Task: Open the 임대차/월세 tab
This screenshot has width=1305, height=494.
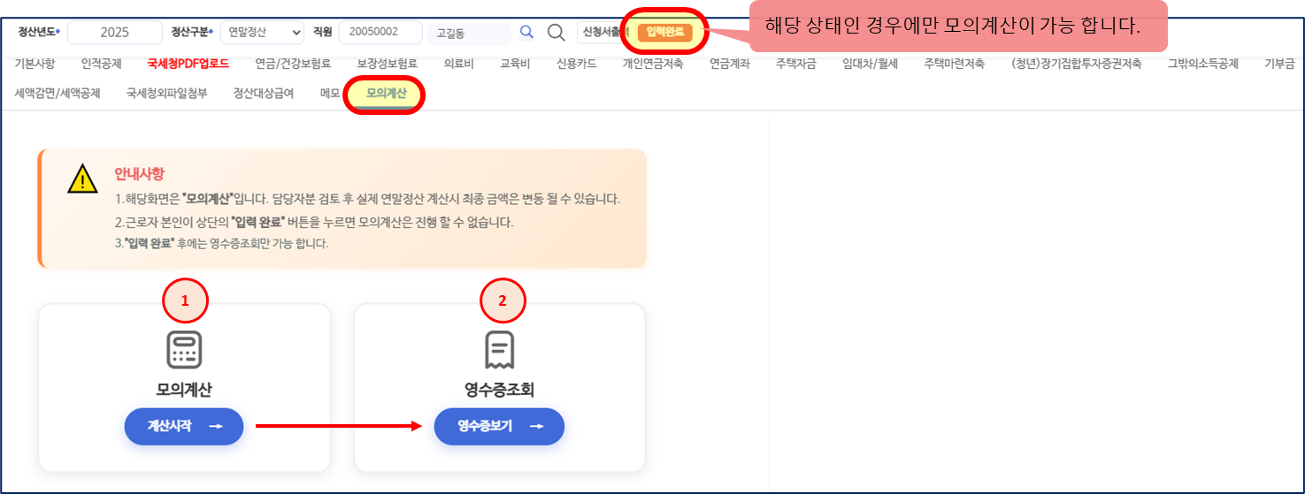Action: pos(871,64)
